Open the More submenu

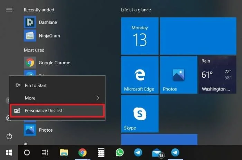(57, 98)
